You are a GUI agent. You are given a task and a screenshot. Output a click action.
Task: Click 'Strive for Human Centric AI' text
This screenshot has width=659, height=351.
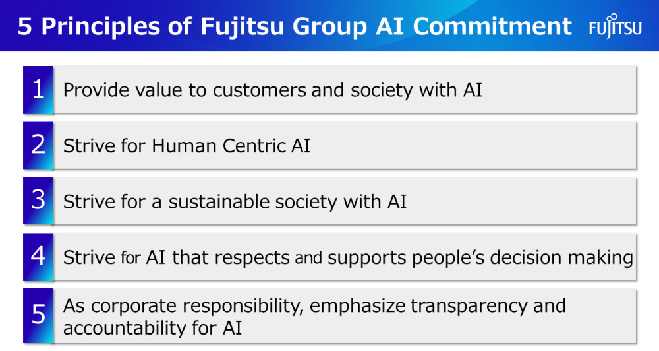point(186,146)
